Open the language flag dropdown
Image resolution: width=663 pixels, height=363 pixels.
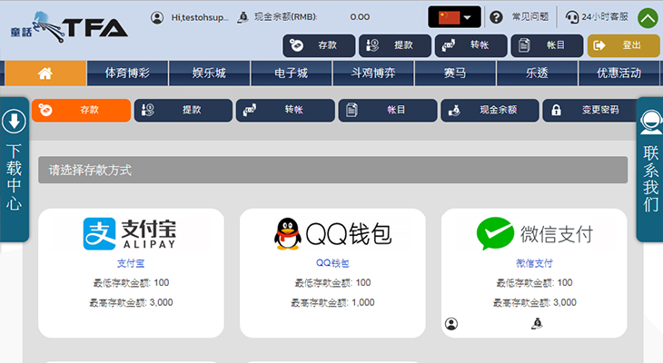[454, 17]
